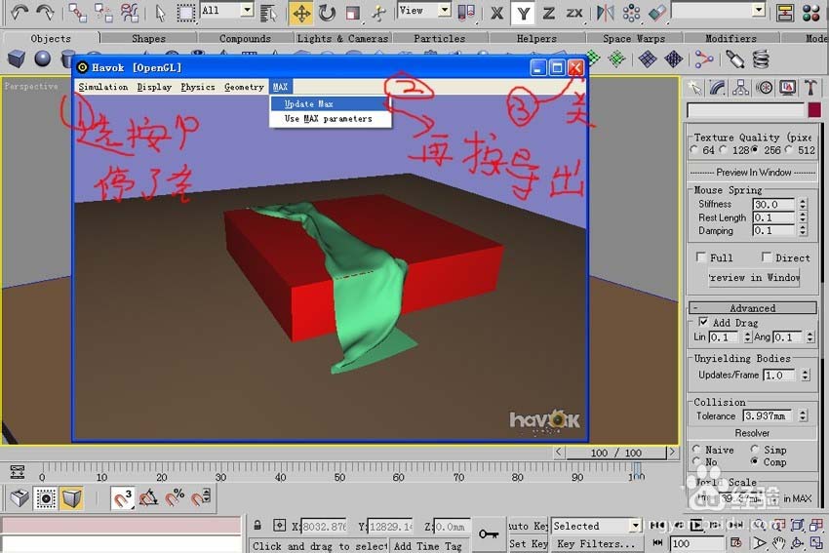Click the Add Time Tag area
829x553 pixels.
click(x=428, y=545)
